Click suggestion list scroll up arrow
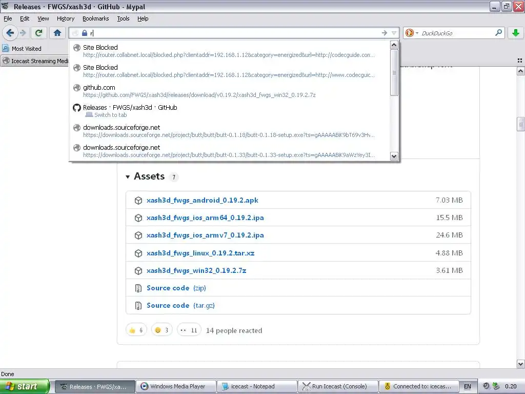Viewport: 525px width, 394px height. coord(394,45)
